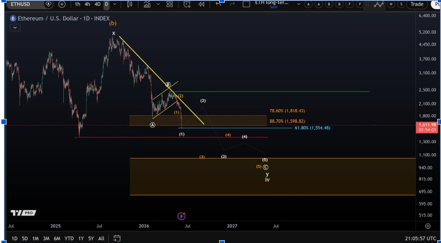The width and height of the screenshot is (441, 243).
Task: Click the Ethereum logo icon in chart legend
Action: pos(13,19)
